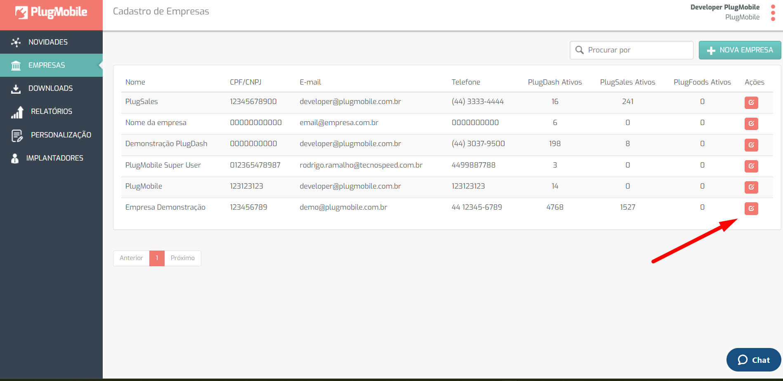Click the search magnifier icon
This screenshot has height=381, width=783.
(x=580, y=50)
